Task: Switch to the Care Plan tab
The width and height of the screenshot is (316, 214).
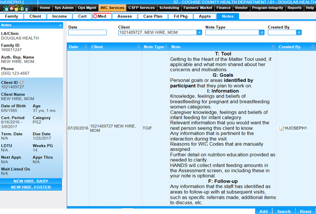Action: tap(153, 16)
